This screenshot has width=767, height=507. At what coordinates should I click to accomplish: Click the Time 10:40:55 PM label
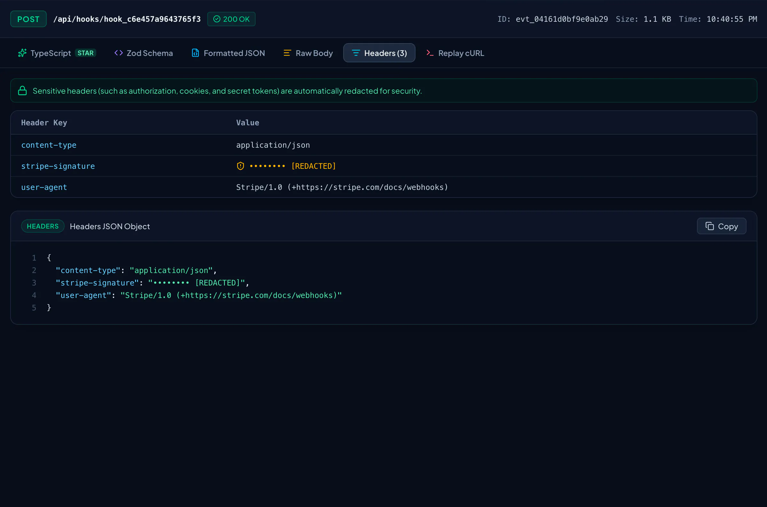point(718,19)
